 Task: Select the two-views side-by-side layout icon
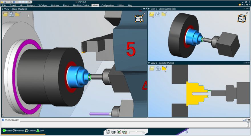pyautogui.click(x=23, y=2)
